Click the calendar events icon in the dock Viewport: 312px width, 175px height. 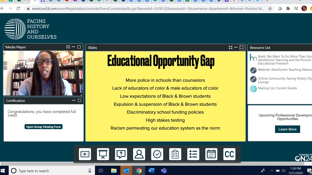[211, 154]
